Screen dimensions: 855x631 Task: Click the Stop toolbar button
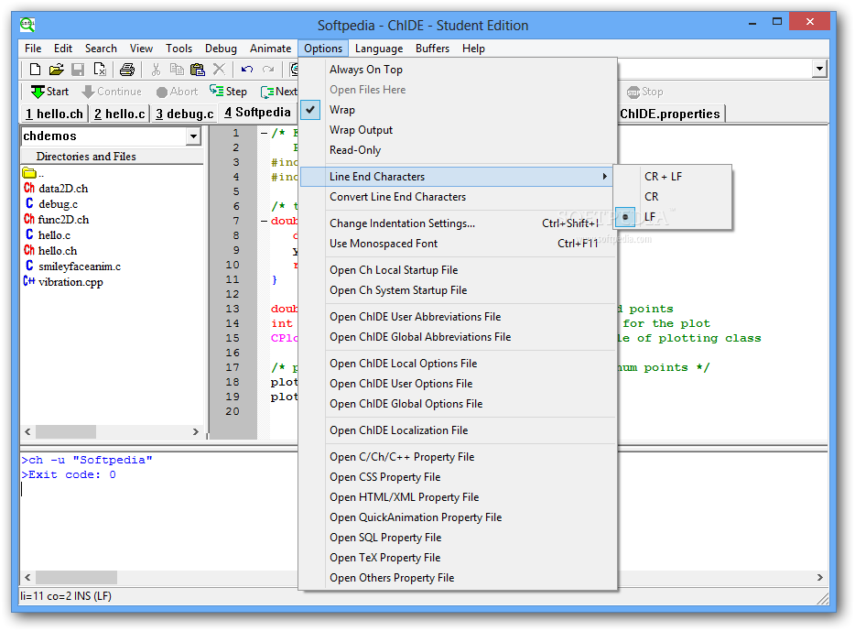click(645, 92)
